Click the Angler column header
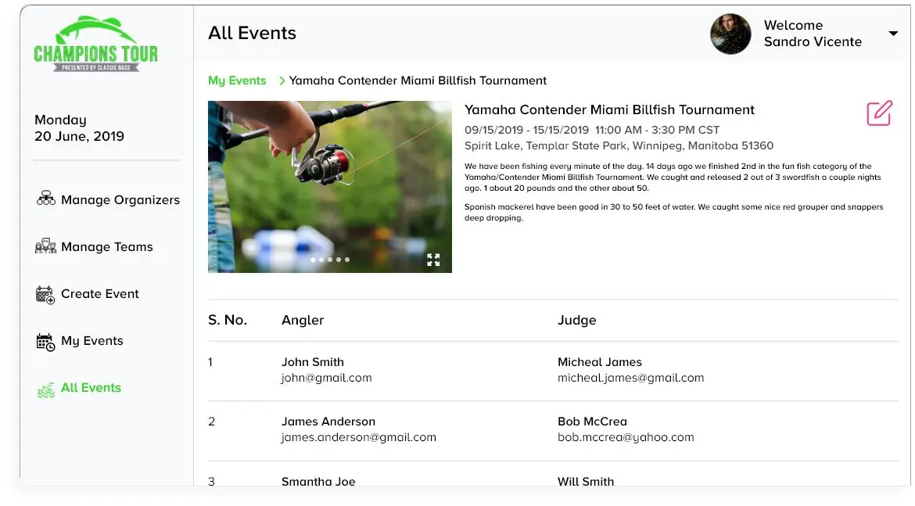The image size is (915, 506). coord(303,320)
